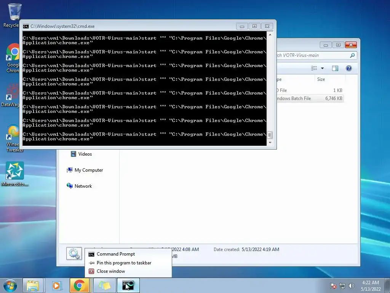Change view using the Explorer view icon
The width and height of the screenshot is (390, 293).
click(314, 68)
